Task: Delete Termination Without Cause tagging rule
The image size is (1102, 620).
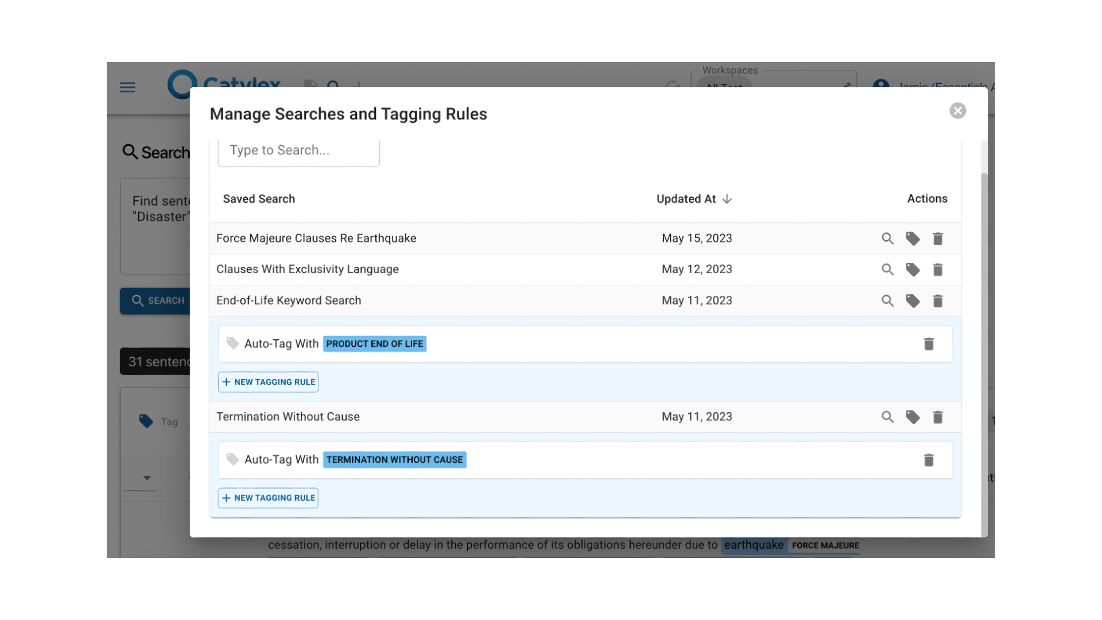Action: point(929,460)
